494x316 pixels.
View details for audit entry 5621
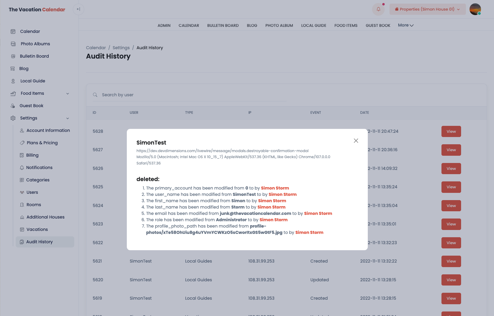(451, 261)
